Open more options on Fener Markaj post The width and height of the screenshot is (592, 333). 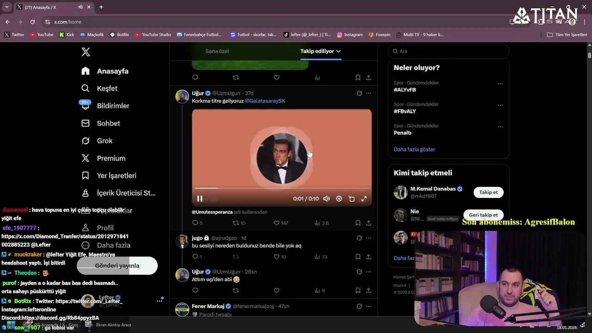coord(369,306)
